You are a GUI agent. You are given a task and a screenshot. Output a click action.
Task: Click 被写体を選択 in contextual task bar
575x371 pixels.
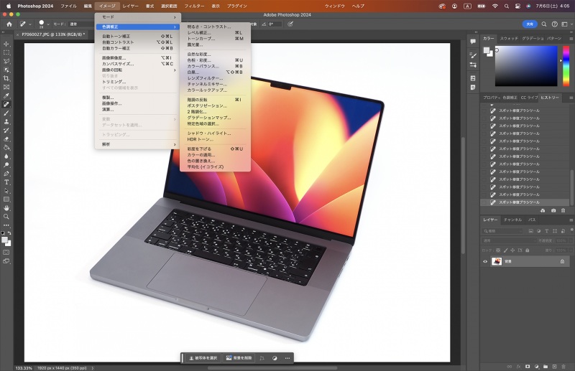(x=203, y=358)
